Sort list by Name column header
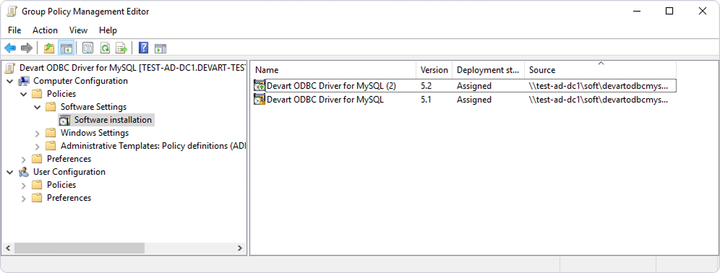 click(333, 70)
